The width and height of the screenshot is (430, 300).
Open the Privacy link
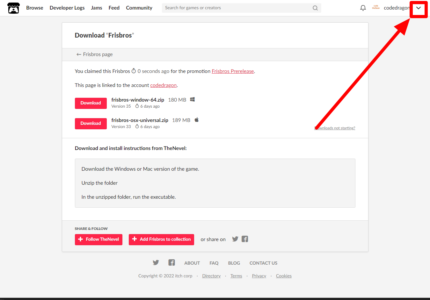(259, 276)
